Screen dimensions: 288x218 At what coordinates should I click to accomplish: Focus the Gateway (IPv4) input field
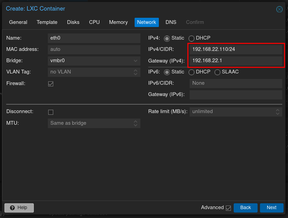235,61
